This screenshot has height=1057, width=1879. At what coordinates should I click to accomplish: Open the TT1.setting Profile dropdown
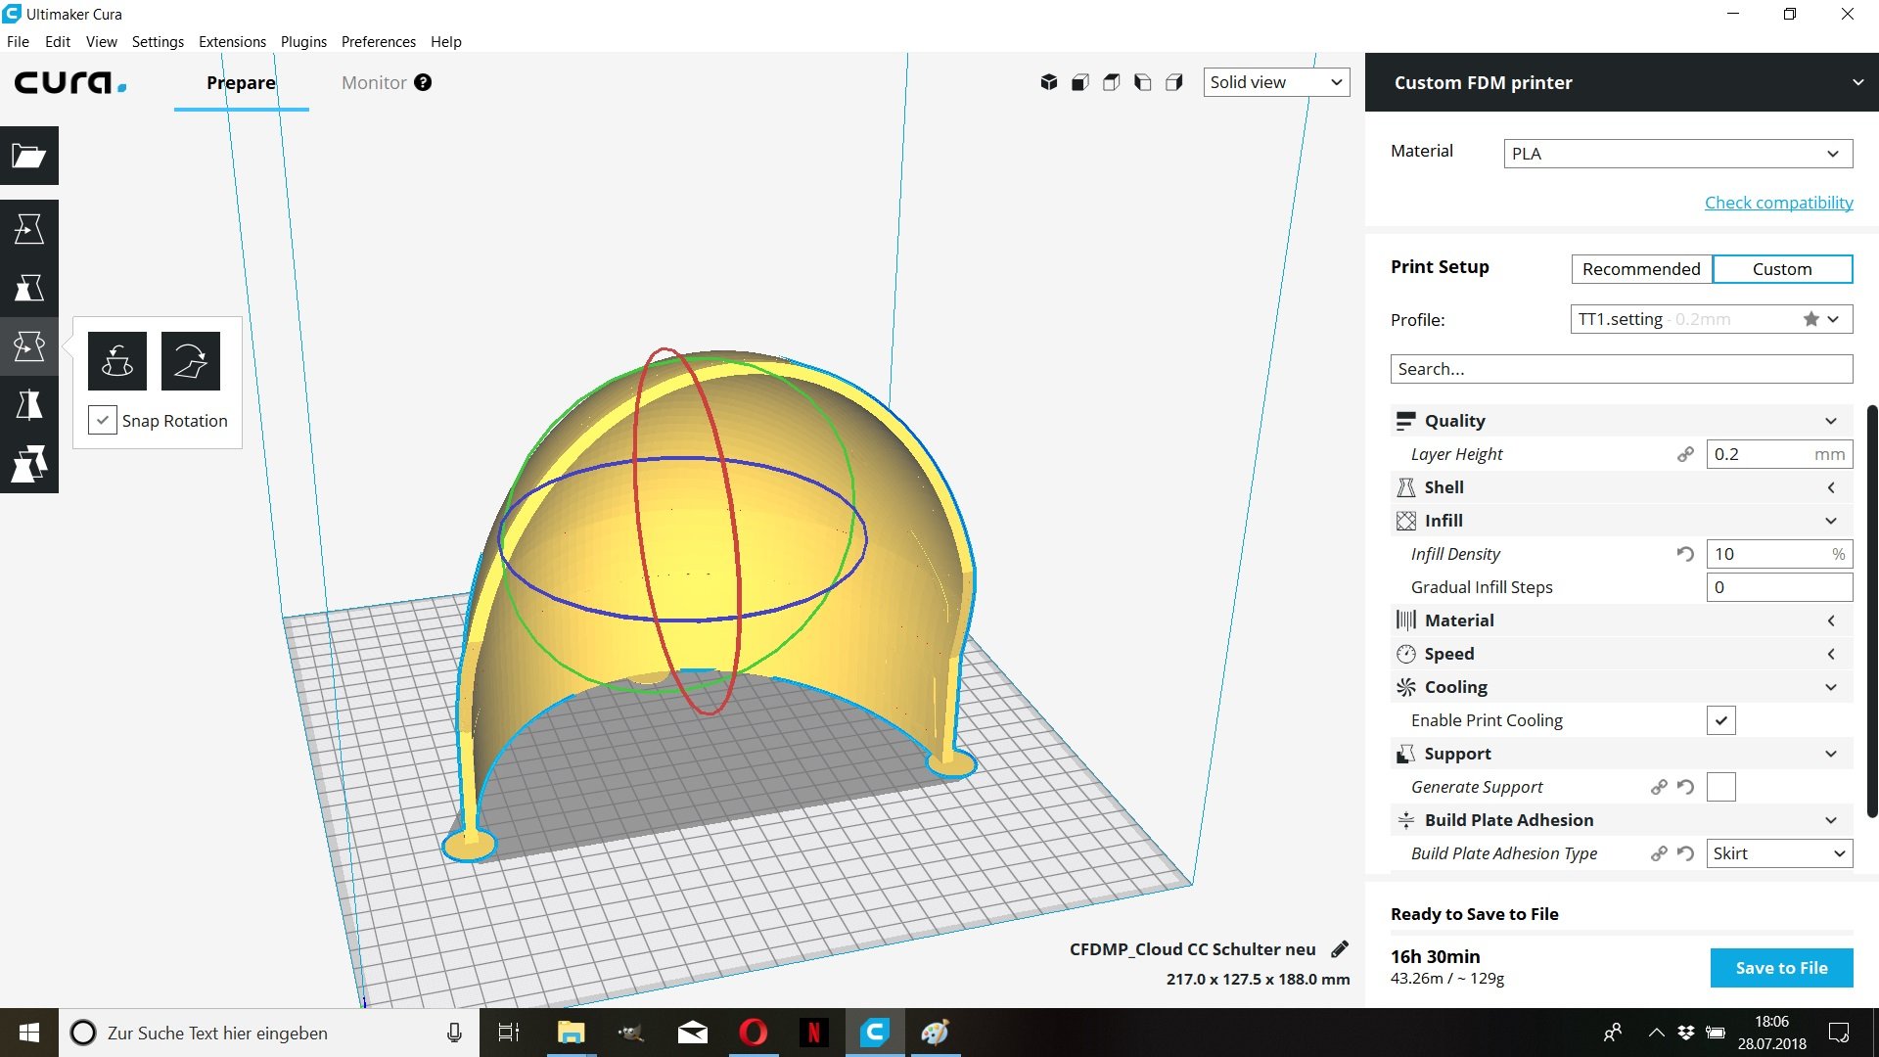click(1712, 319)
